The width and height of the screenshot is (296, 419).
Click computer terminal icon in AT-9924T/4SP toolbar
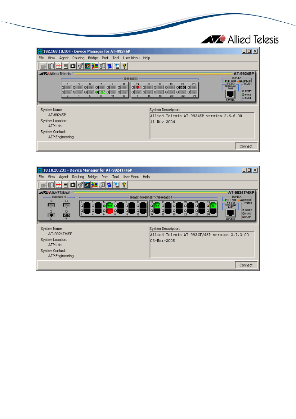(117, 185)
